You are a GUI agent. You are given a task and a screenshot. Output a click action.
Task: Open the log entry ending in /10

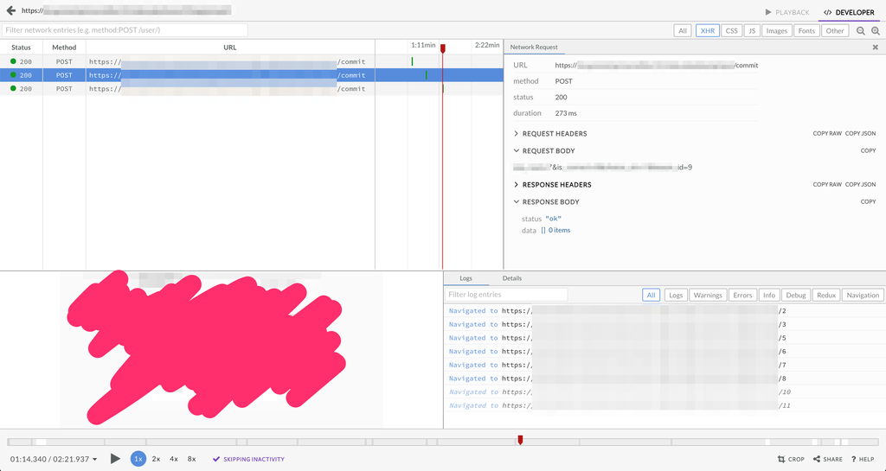[x=664, y=392]
